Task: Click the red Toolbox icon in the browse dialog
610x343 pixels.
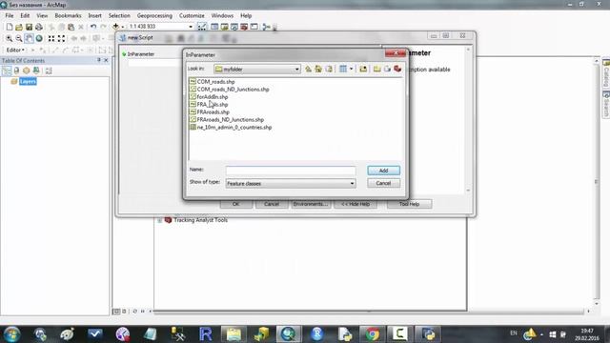Action: (397, 69)
